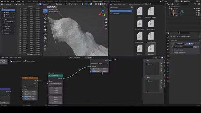
Task: Open the Help menu
Action: (x=23, y=1)
